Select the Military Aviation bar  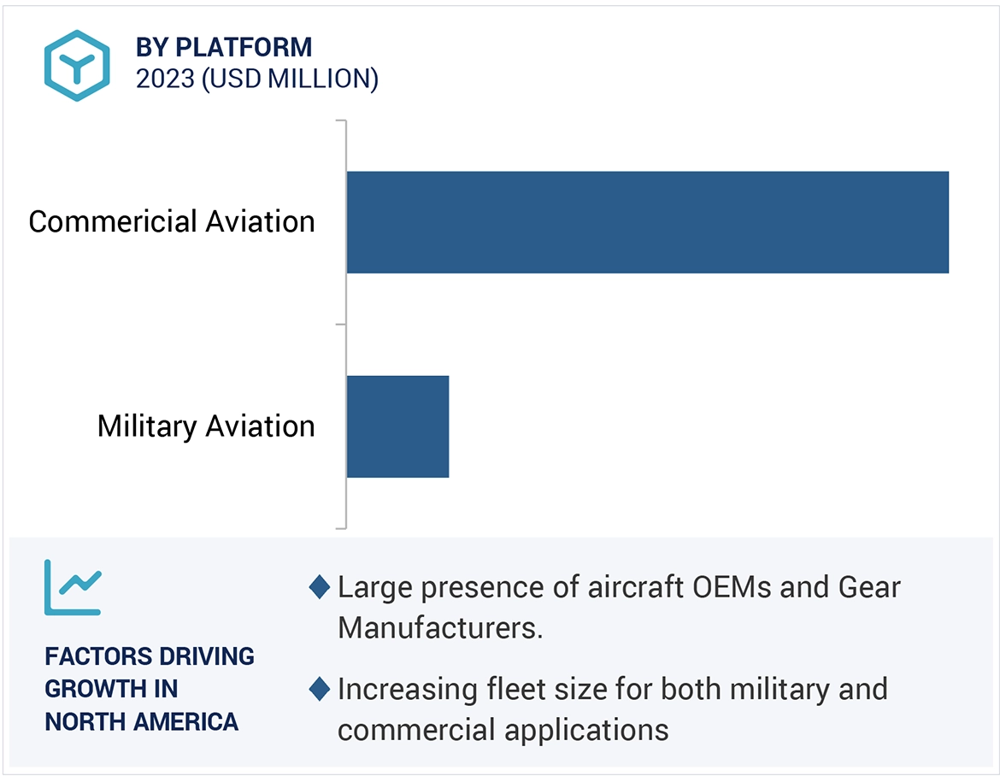pos(397,426)
